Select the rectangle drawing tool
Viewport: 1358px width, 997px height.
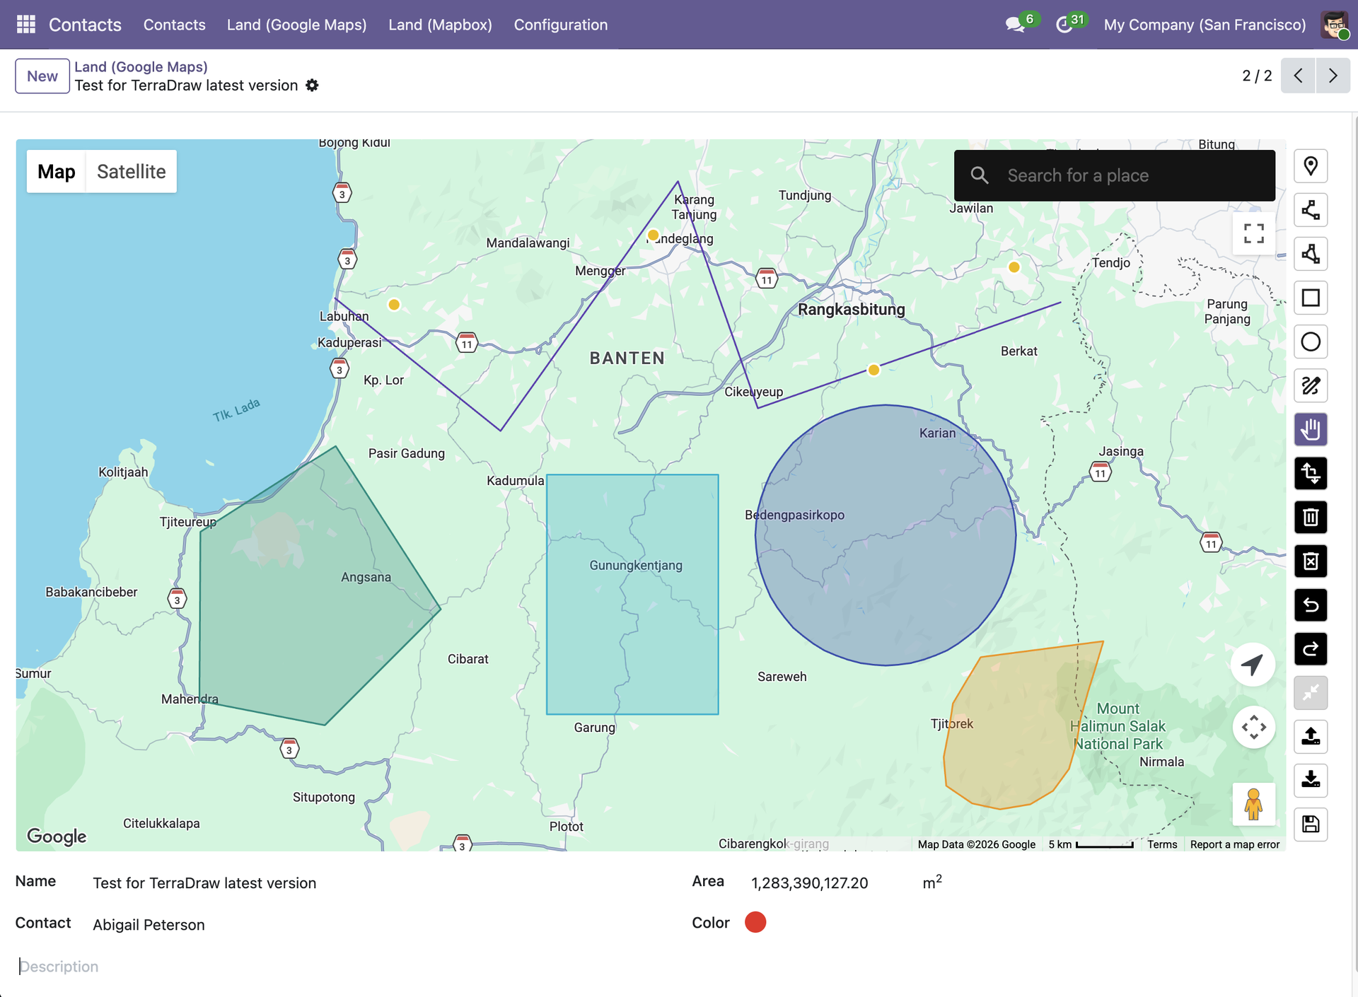tap(1311, 298)
